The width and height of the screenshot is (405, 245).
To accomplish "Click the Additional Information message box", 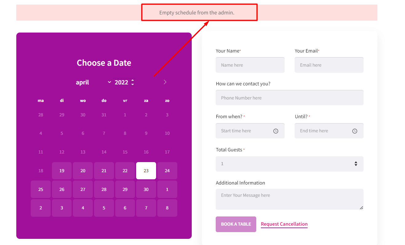I will (x=289, y=199).
